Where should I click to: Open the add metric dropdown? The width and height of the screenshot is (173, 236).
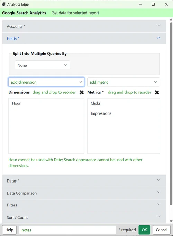pos(124,82)
